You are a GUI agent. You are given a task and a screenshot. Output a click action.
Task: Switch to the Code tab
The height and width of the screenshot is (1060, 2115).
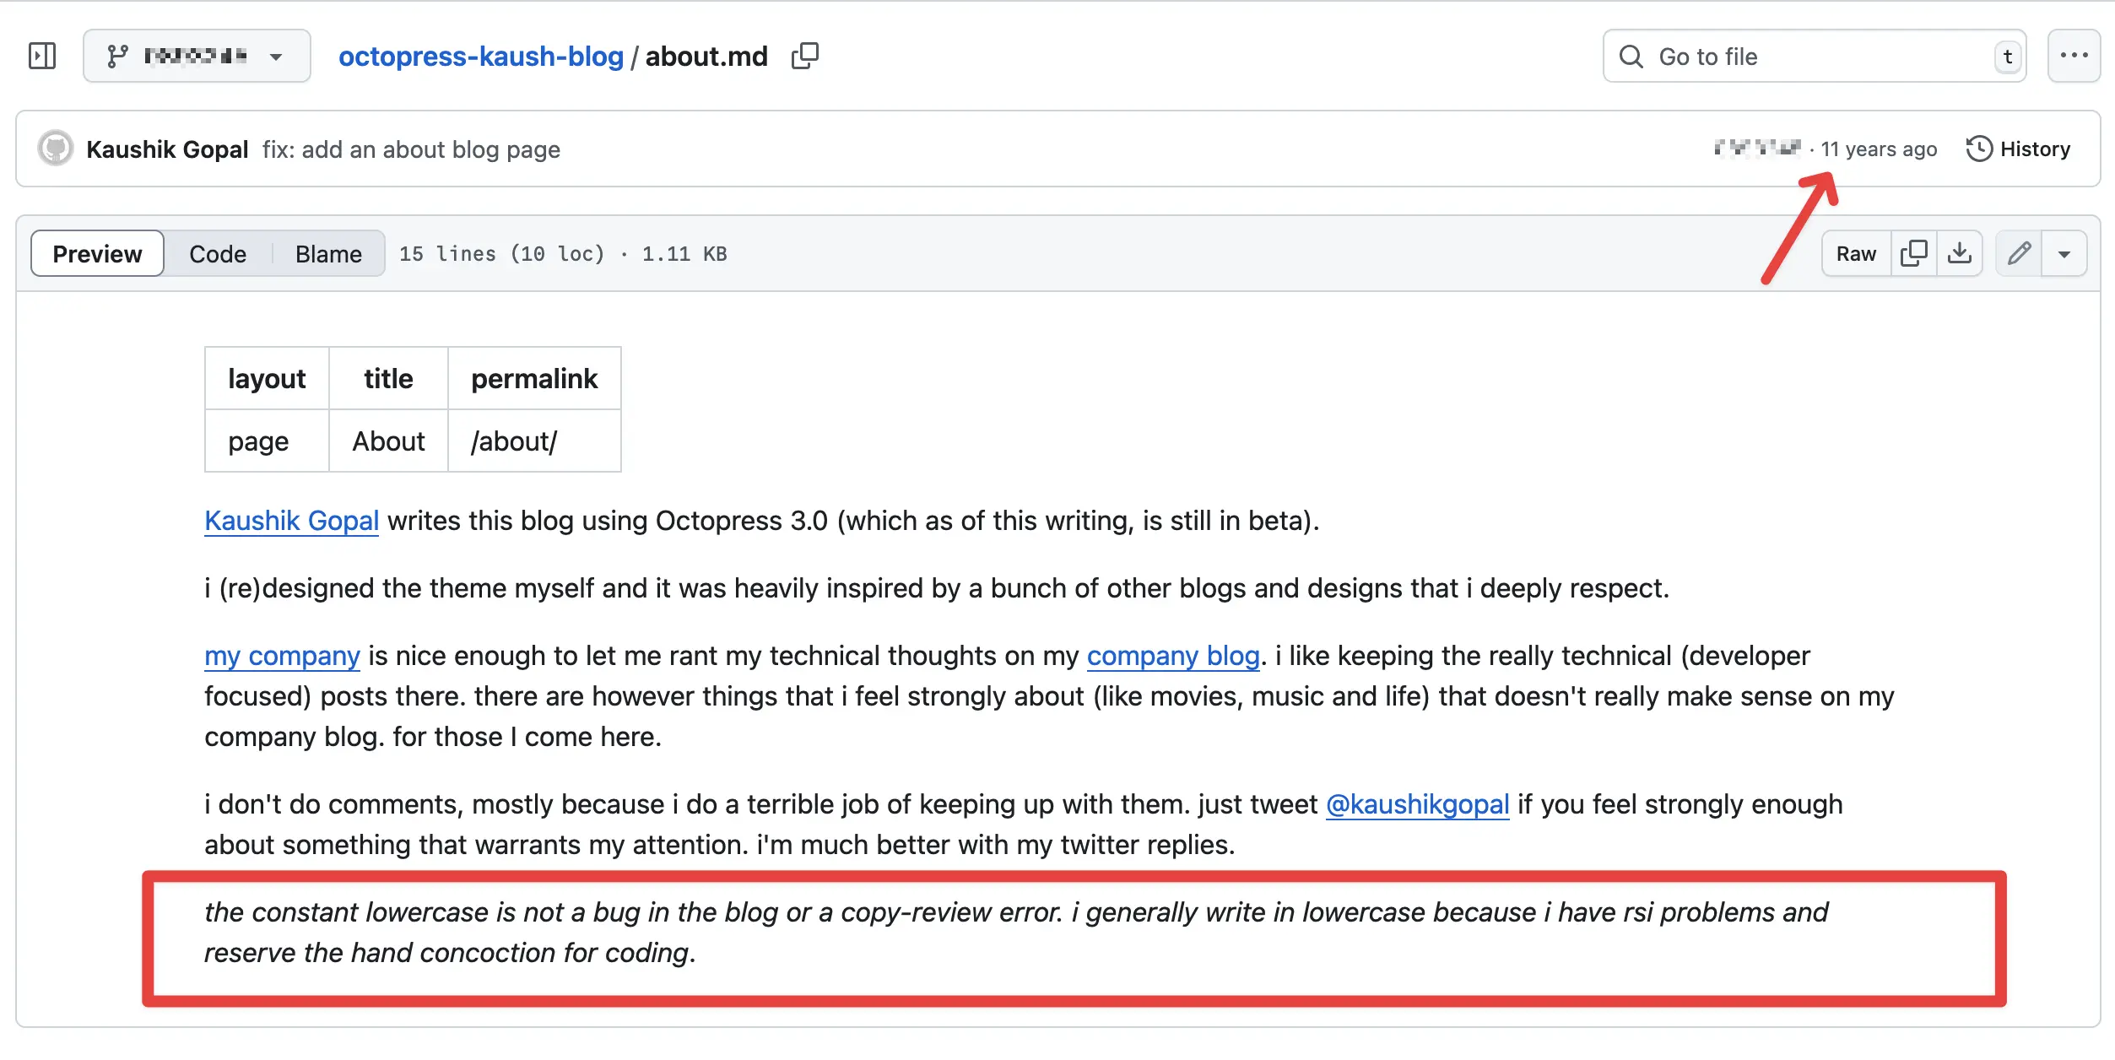218,253
